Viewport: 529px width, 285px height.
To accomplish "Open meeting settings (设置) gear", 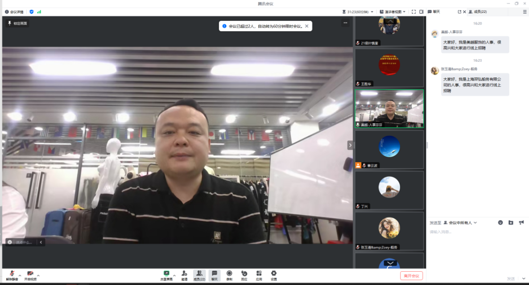I will [273, 274].
